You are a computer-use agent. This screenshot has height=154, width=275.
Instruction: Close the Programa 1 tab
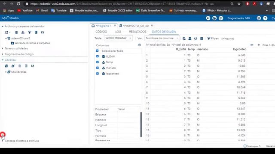point(115,26)
